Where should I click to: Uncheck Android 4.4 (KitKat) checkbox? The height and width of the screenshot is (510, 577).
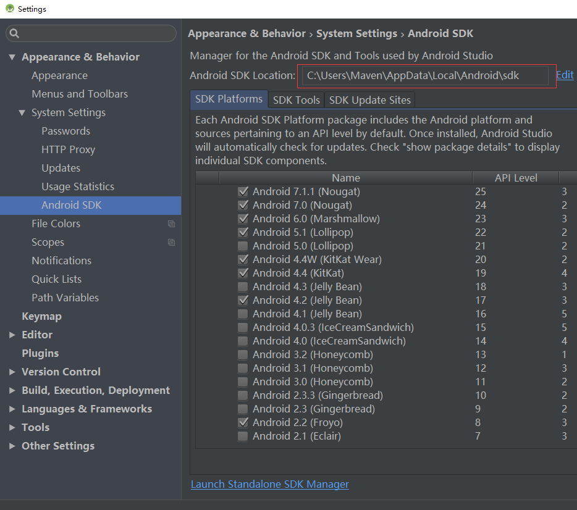coord(243,273)
